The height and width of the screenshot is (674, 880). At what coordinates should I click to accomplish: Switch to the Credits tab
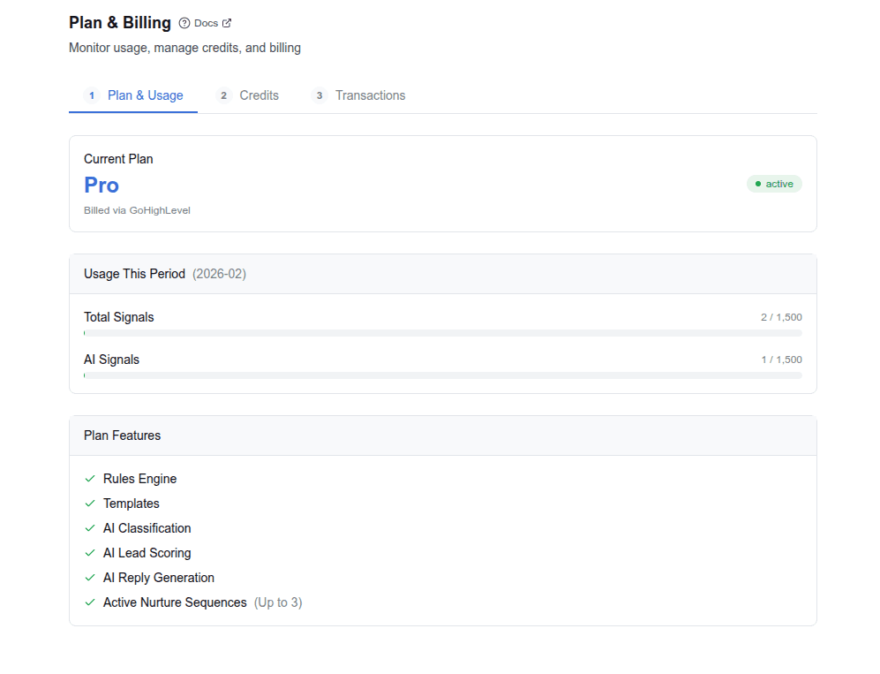259,95
